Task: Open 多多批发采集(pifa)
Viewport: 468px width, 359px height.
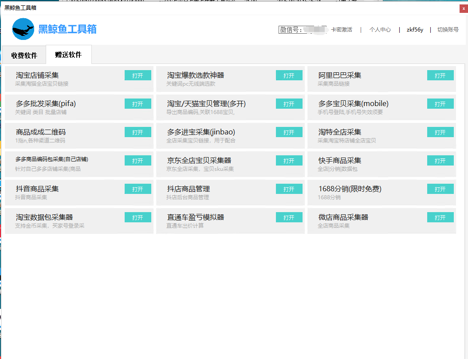Action: [x=138, y=104]
